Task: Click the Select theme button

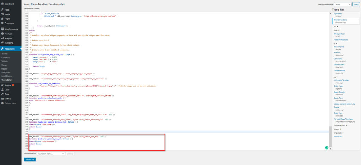Action: 356,4
